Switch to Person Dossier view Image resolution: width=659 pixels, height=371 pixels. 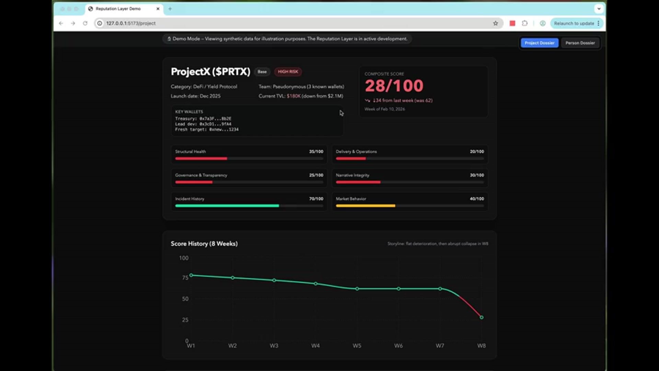coord(580,43)
